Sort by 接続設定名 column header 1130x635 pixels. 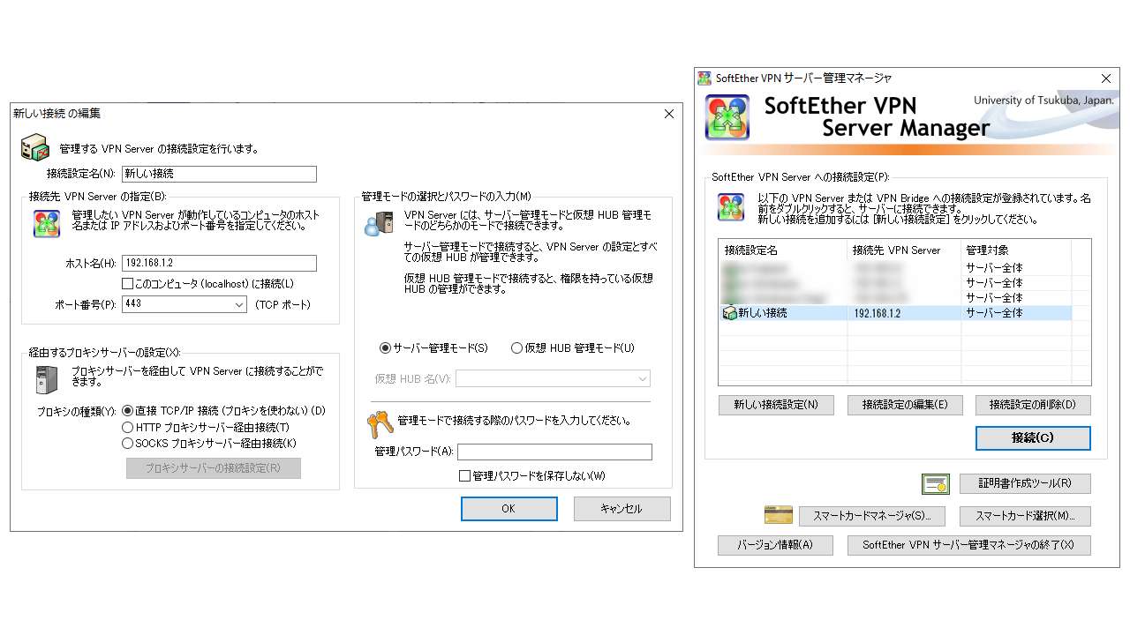point(783,250)
